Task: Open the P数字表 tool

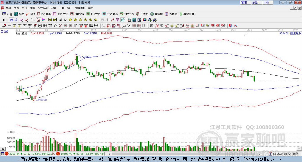Action: pos(78,14)
